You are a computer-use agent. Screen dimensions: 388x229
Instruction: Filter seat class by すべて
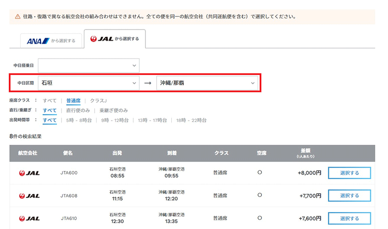point(49,101)
